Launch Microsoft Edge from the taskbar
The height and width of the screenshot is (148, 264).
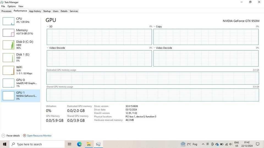point(79,144)
